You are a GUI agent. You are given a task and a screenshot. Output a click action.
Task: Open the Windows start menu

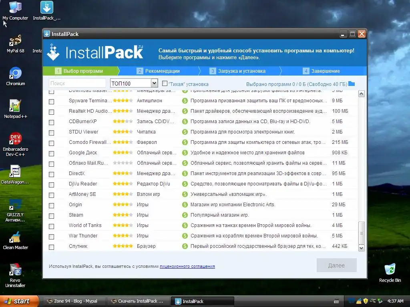19,301
